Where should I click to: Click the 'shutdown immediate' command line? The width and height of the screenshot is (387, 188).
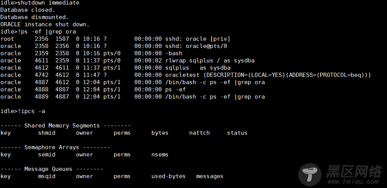click(x=40, y=3)
